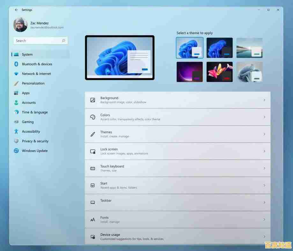Expand the Background settings chevron
This screenshot has height=251, width=293.
coord(264,100)
